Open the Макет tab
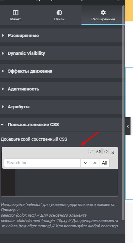This screenshot has height=243, width=133. point(15,15)
